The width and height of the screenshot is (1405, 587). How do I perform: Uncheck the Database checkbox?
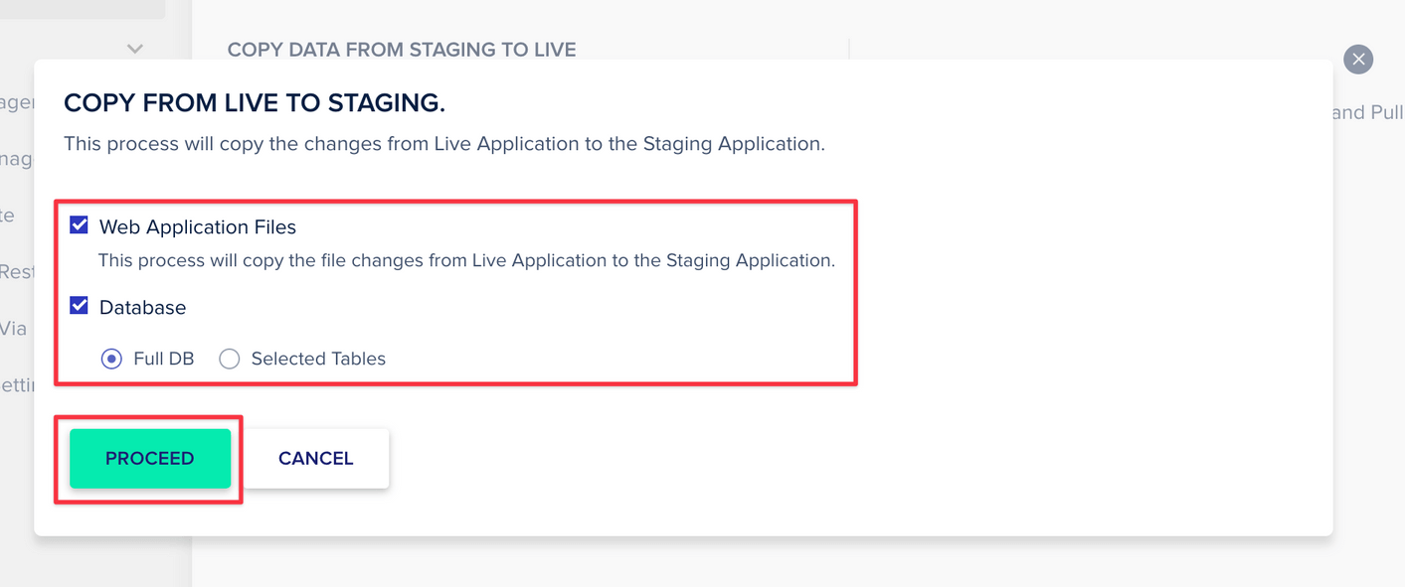click(x=80, y=306)
